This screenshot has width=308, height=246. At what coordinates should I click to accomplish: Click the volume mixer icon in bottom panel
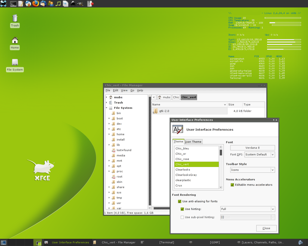(x=300, y=242)
